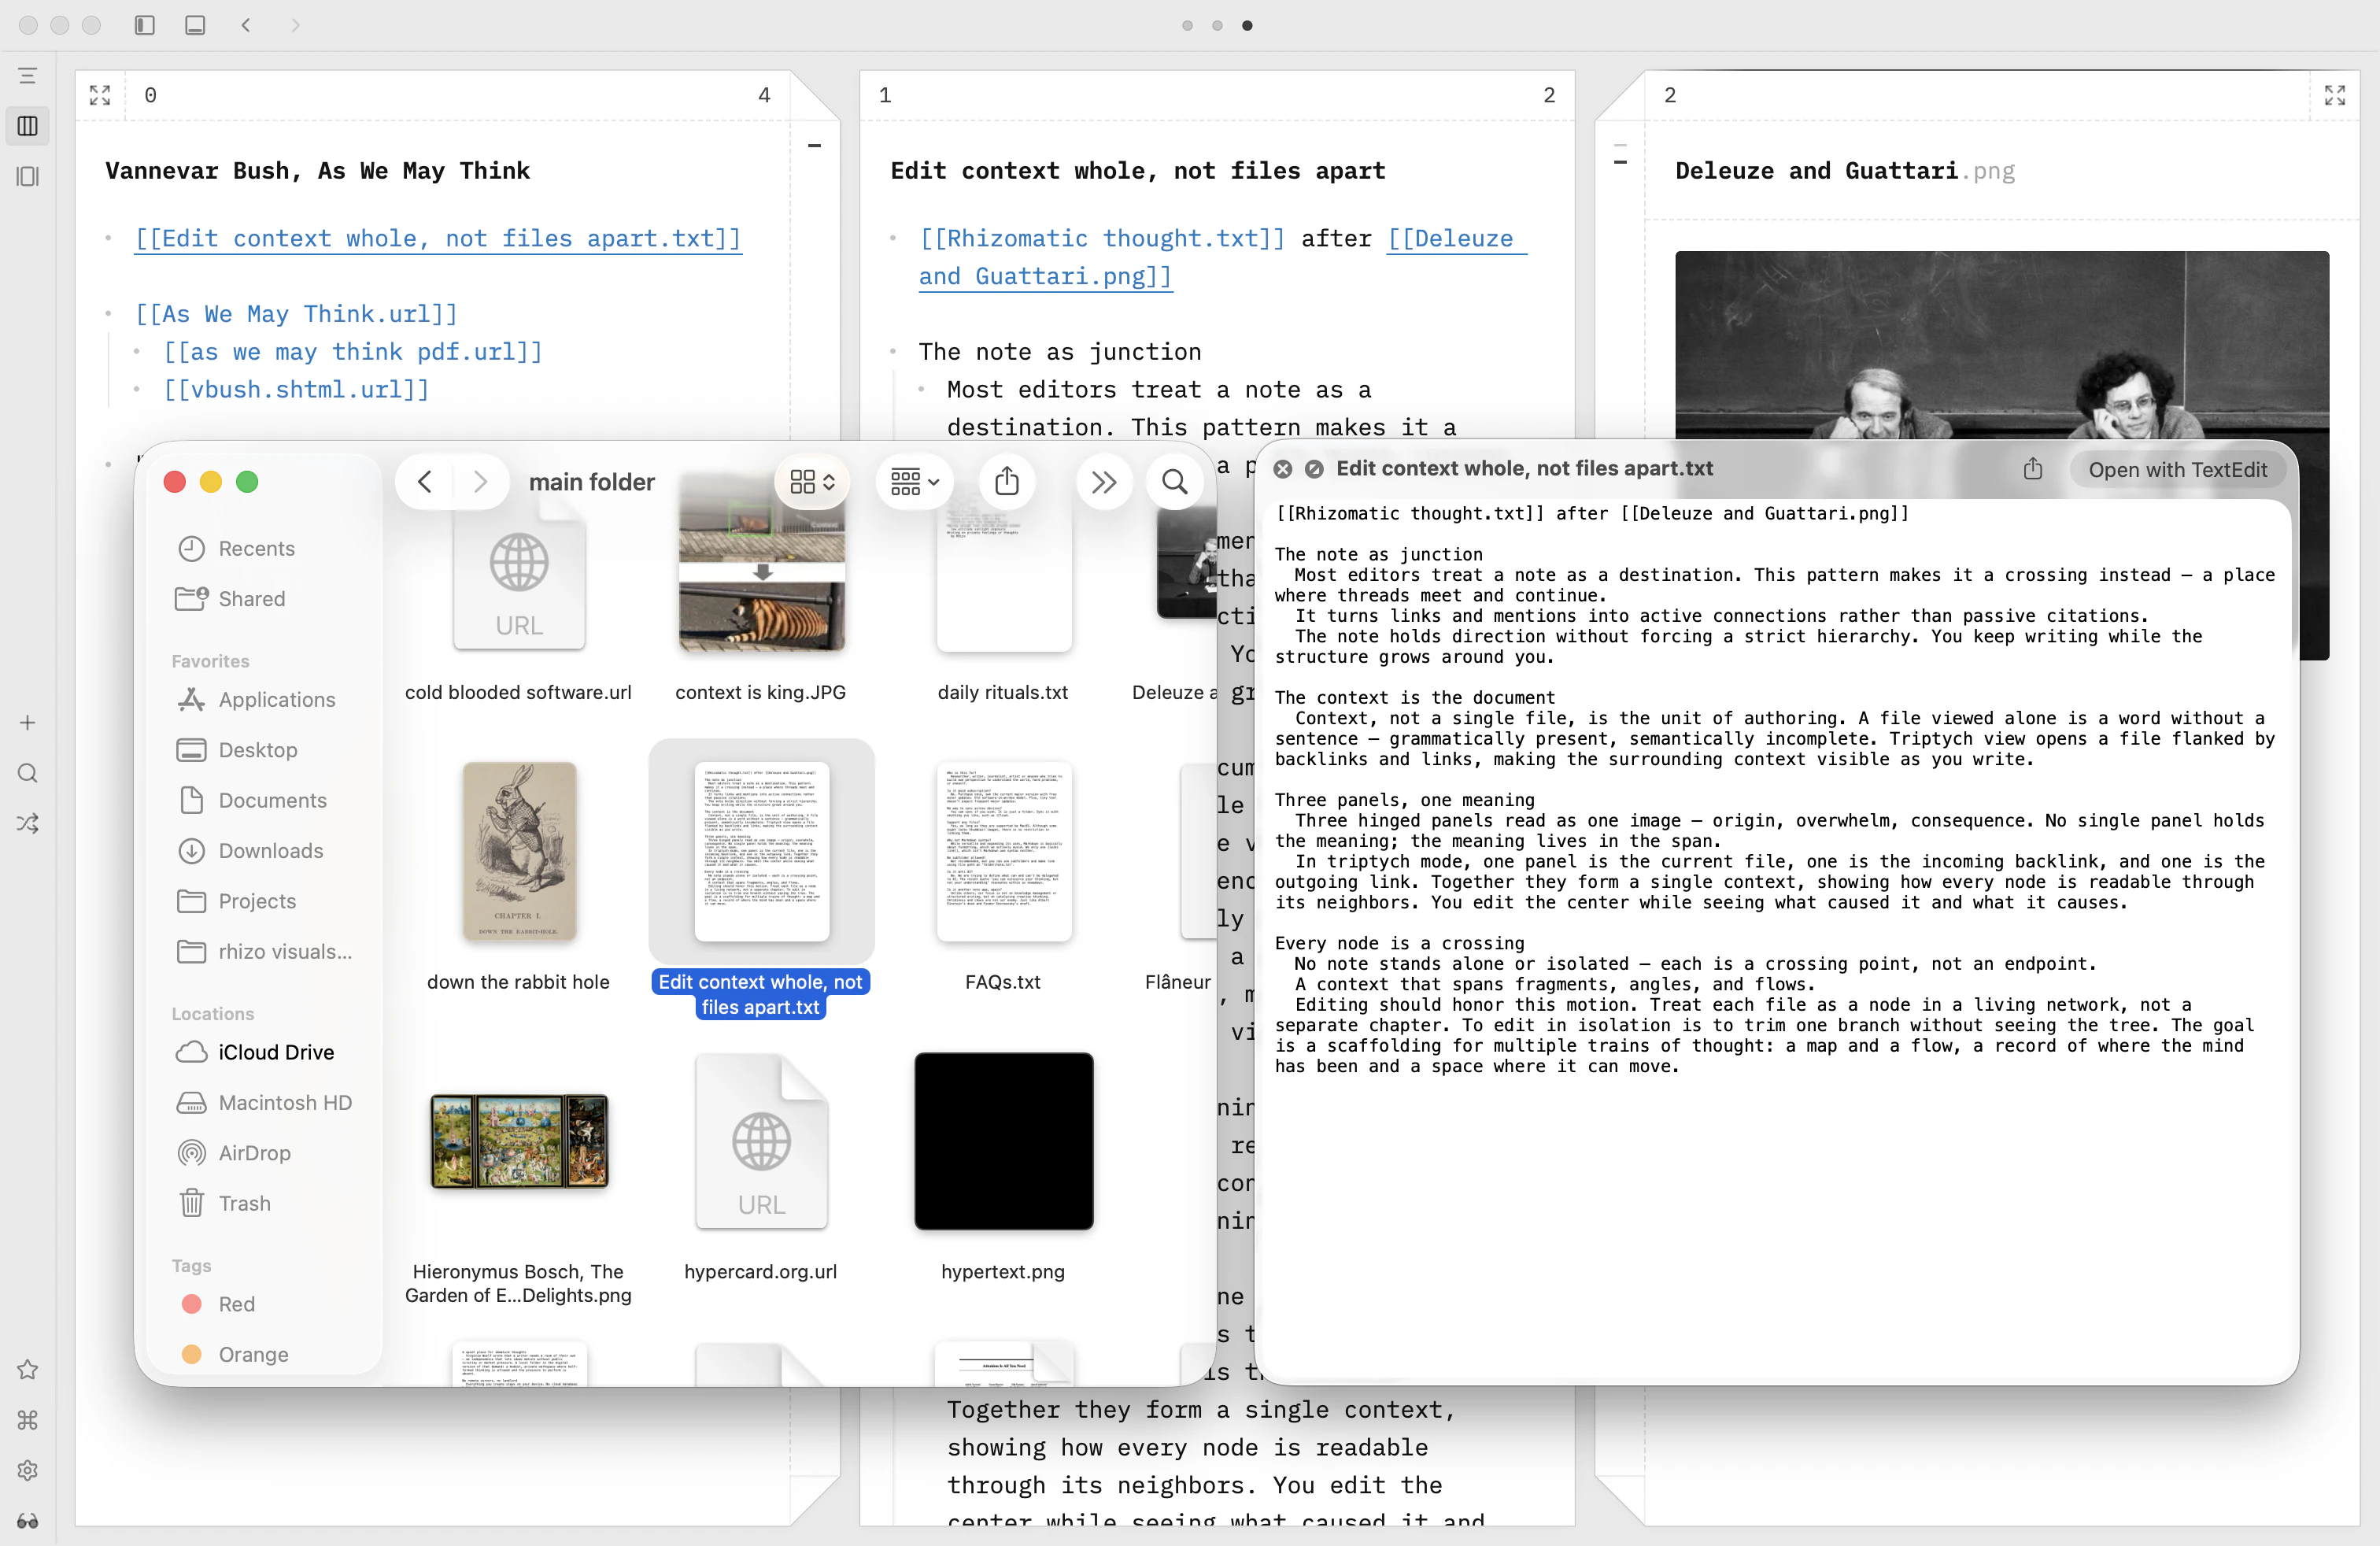This screenshot has width=2380, height=1546.
Task: Open the command key shortcuts icon
Action: [x=28, y=1420]
